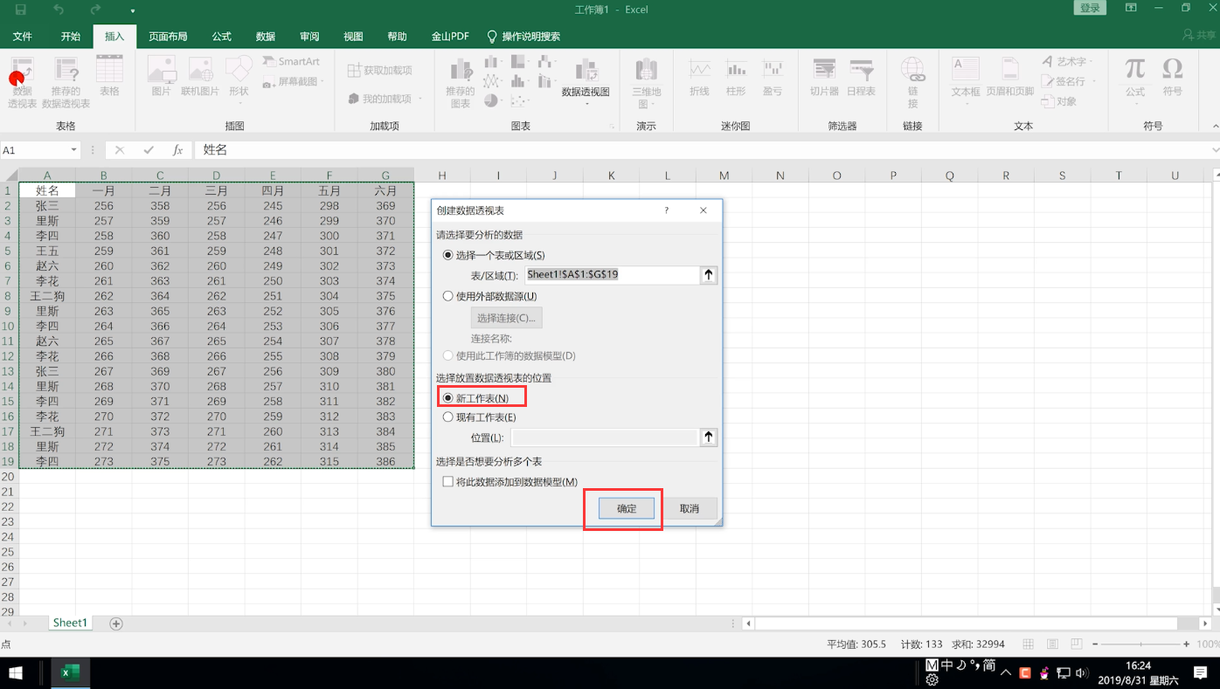Insert a 折线 line sparkline
This screenshot has height=689, width=1220.
[x=699, y=77]
